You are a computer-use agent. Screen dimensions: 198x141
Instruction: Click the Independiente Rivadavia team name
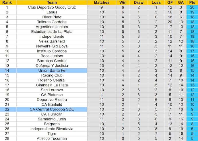tap(52, 129)
